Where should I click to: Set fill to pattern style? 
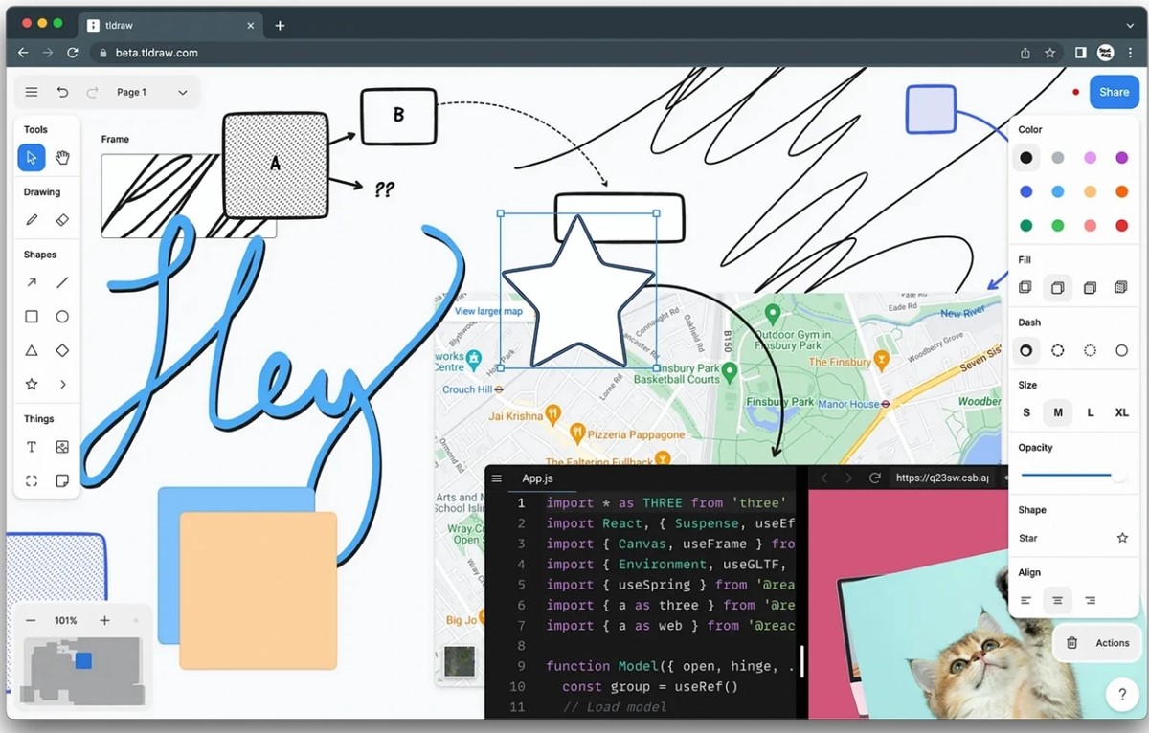click(1121, 287)
